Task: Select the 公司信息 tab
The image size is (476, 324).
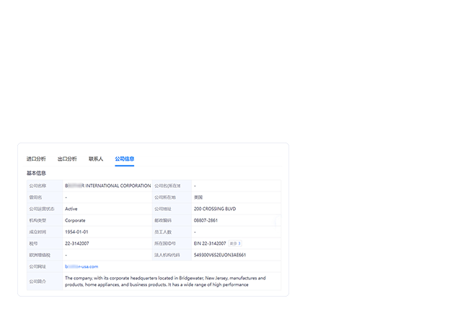Action: (125, 159)
